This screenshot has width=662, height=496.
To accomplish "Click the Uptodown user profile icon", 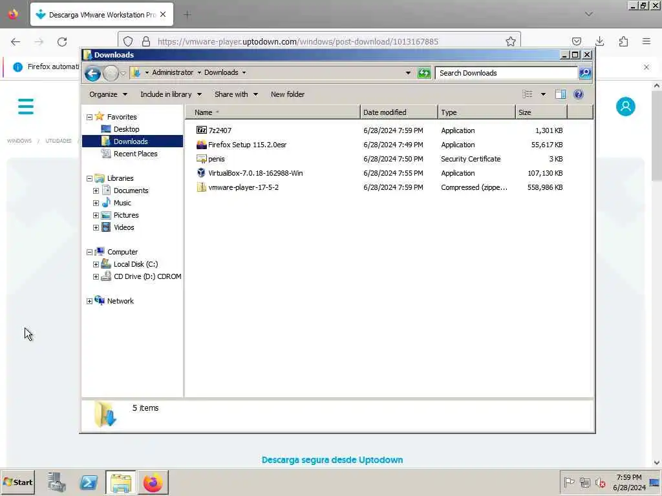I will tap(625, 107).
